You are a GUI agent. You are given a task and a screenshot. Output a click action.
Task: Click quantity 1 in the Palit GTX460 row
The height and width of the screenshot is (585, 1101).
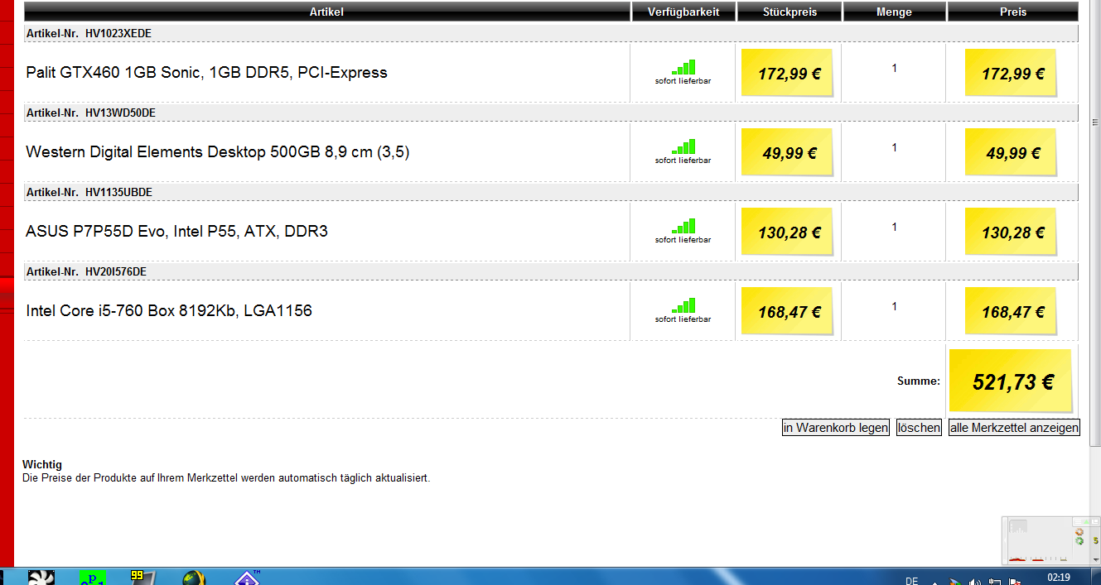894,68
